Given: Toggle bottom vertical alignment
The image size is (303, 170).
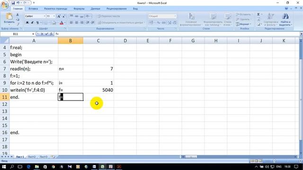Looking at the screenshot, I should point(82,16).
